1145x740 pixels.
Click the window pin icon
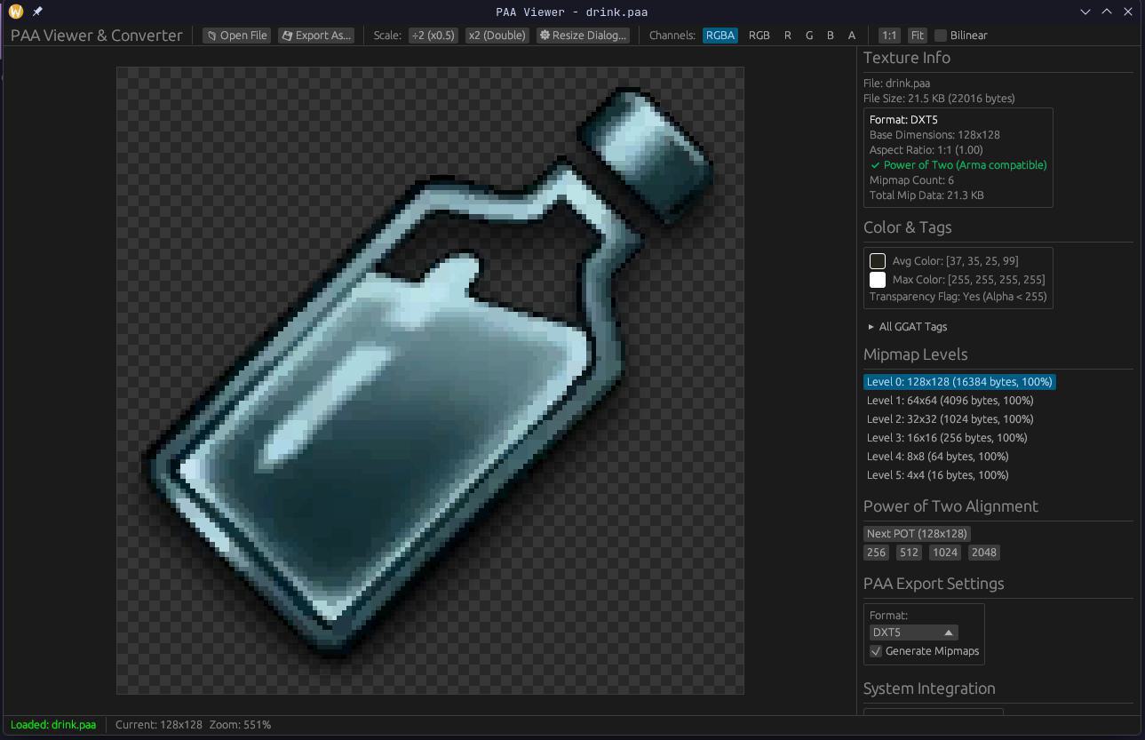pos(38,12)
